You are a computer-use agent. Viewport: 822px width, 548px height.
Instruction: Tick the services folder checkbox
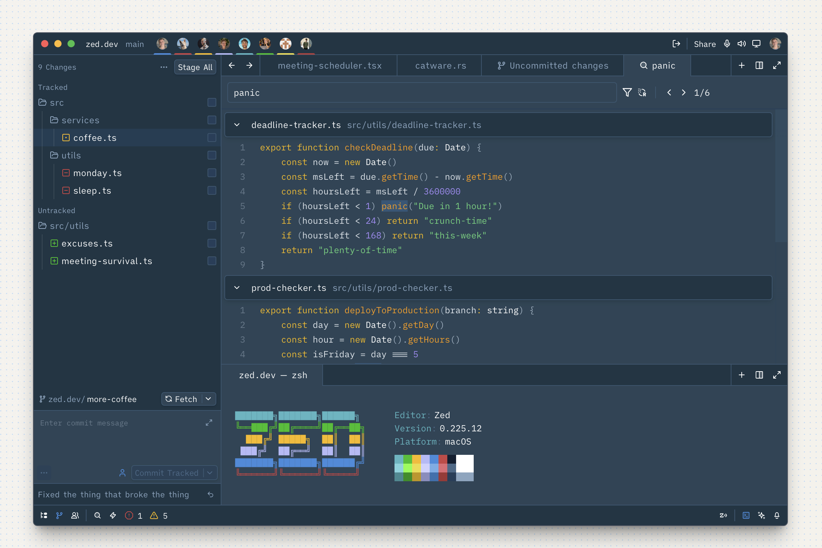tap(212, 120)
